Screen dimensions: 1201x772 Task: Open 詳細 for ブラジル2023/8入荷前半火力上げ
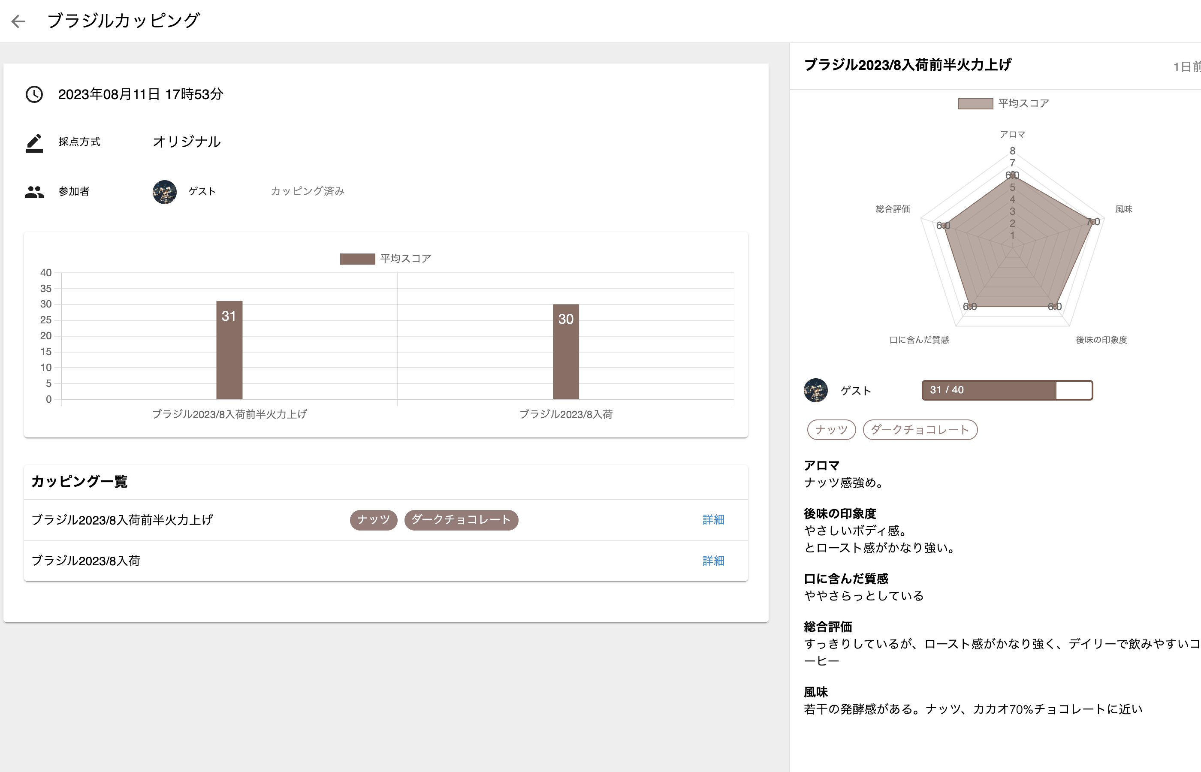coord(713,520)
